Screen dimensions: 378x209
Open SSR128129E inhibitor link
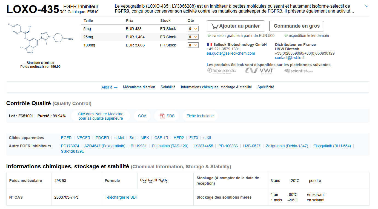point(73,152)
